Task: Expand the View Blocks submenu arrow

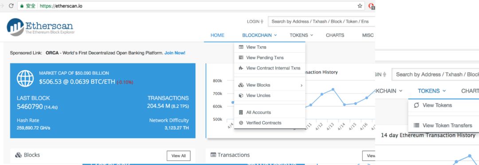Action: tap(302, 85)
